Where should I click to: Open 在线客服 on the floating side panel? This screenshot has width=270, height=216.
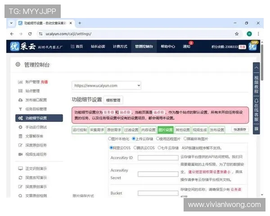(256, 110)
